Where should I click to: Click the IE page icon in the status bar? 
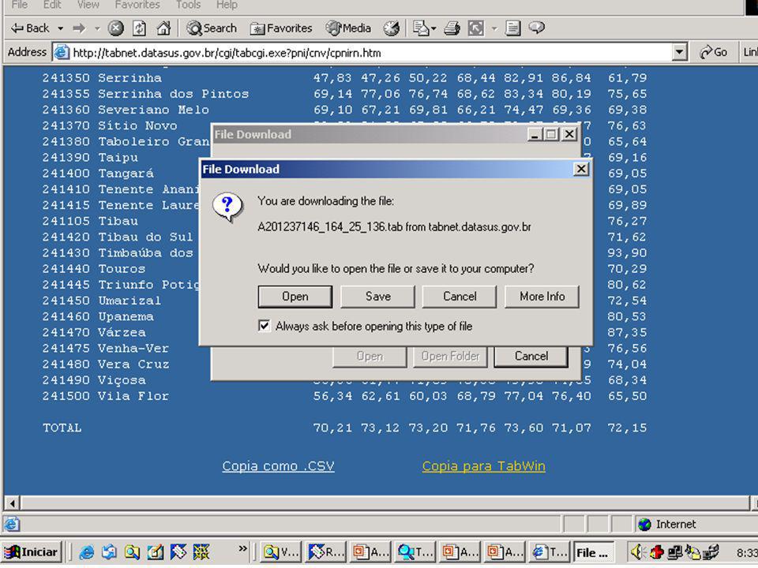[x=12, y=524]
